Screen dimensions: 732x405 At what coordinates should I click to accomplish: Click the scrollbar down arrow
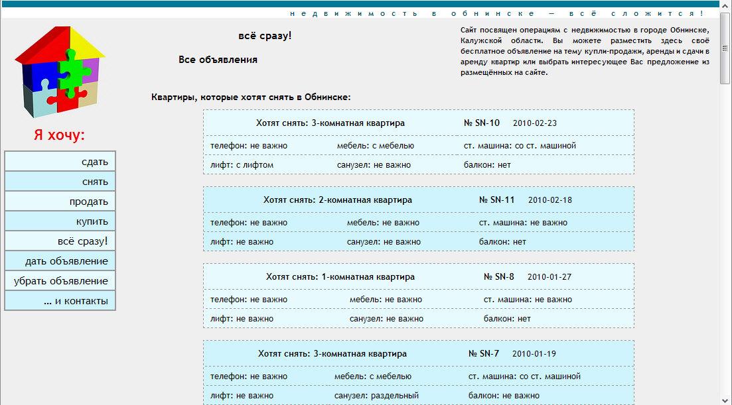(725, 399)
